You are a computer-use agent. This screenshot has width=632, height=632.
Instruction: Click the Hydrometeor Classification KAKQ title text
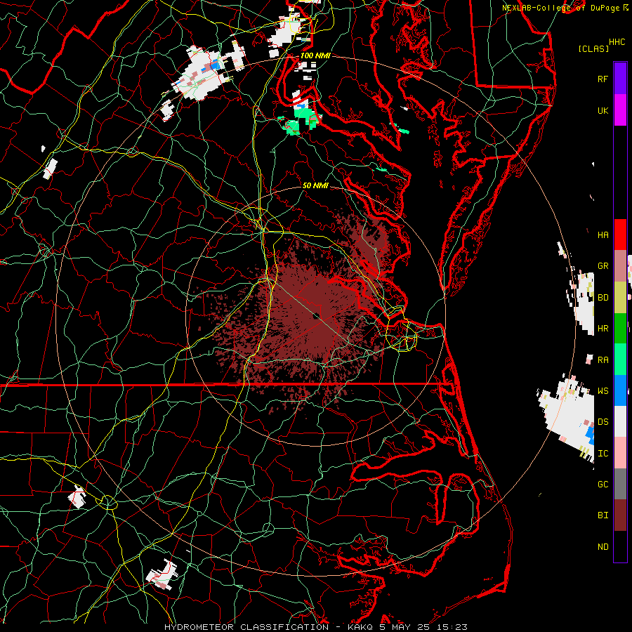315,627
